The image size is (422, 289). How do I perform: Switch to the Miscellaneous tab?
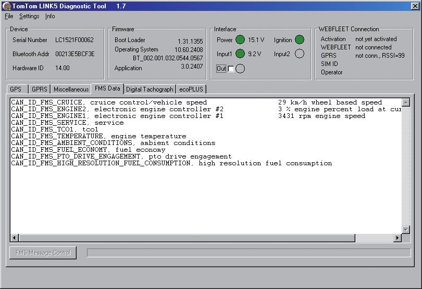pos(71,89)
